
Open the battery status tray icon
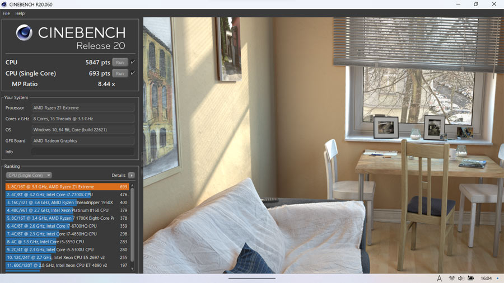pyautogui.click(x=471, y=278)
